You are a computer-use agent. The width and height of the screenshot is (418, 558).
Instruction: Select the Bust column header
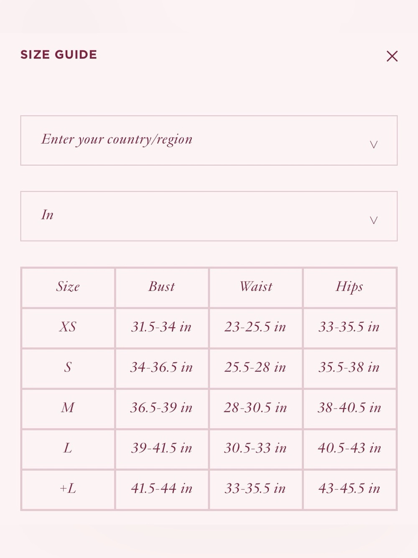[161, 287]
